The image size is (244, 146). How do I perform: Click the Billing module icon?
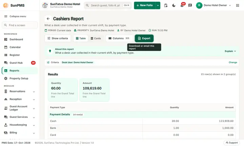click(x=6, y=132)
